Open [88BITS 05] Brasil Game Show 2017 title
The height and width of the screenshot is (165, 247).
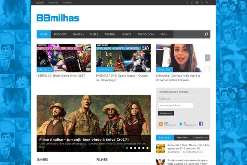[x=61, y=75]
